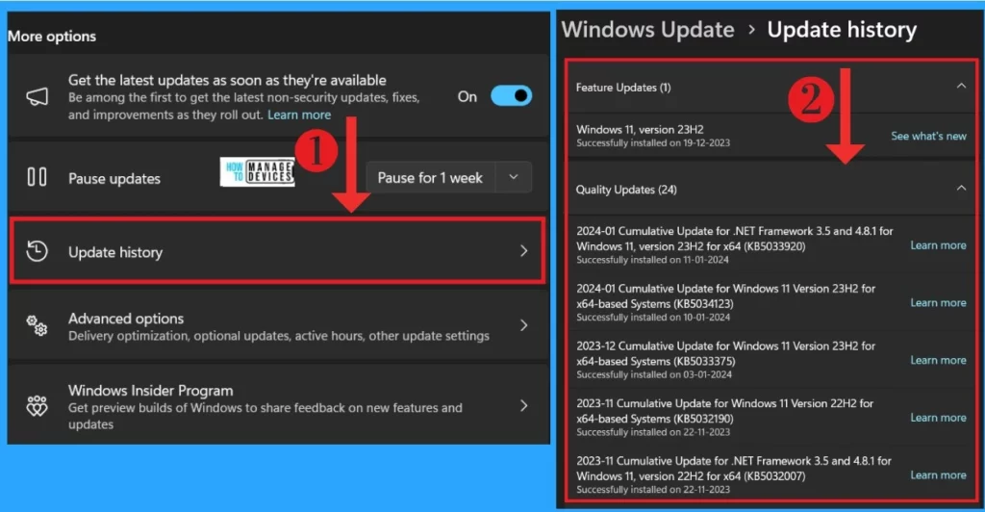Click 'Successfully installed on 19-12-2023' text

[653, 143]
